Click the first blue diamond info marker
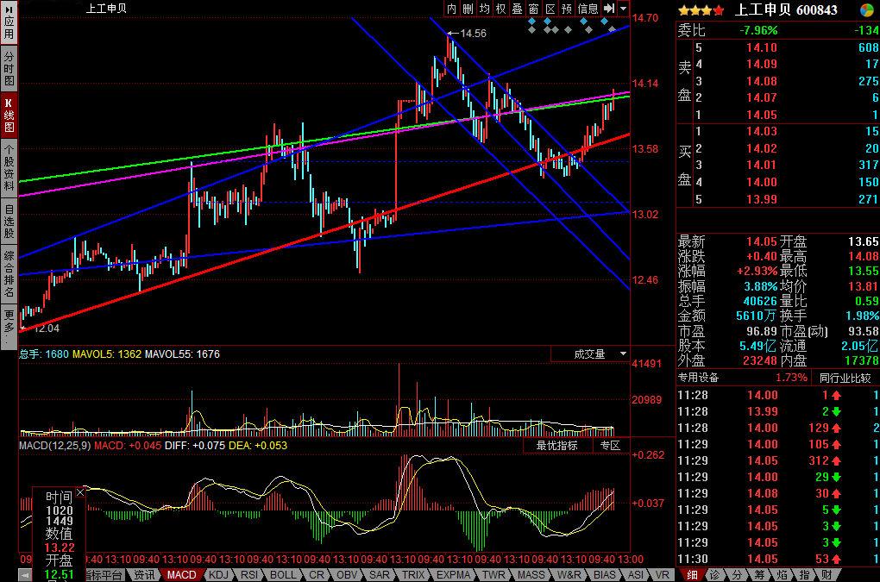This screenshot has height=582, width=880. 531,22
